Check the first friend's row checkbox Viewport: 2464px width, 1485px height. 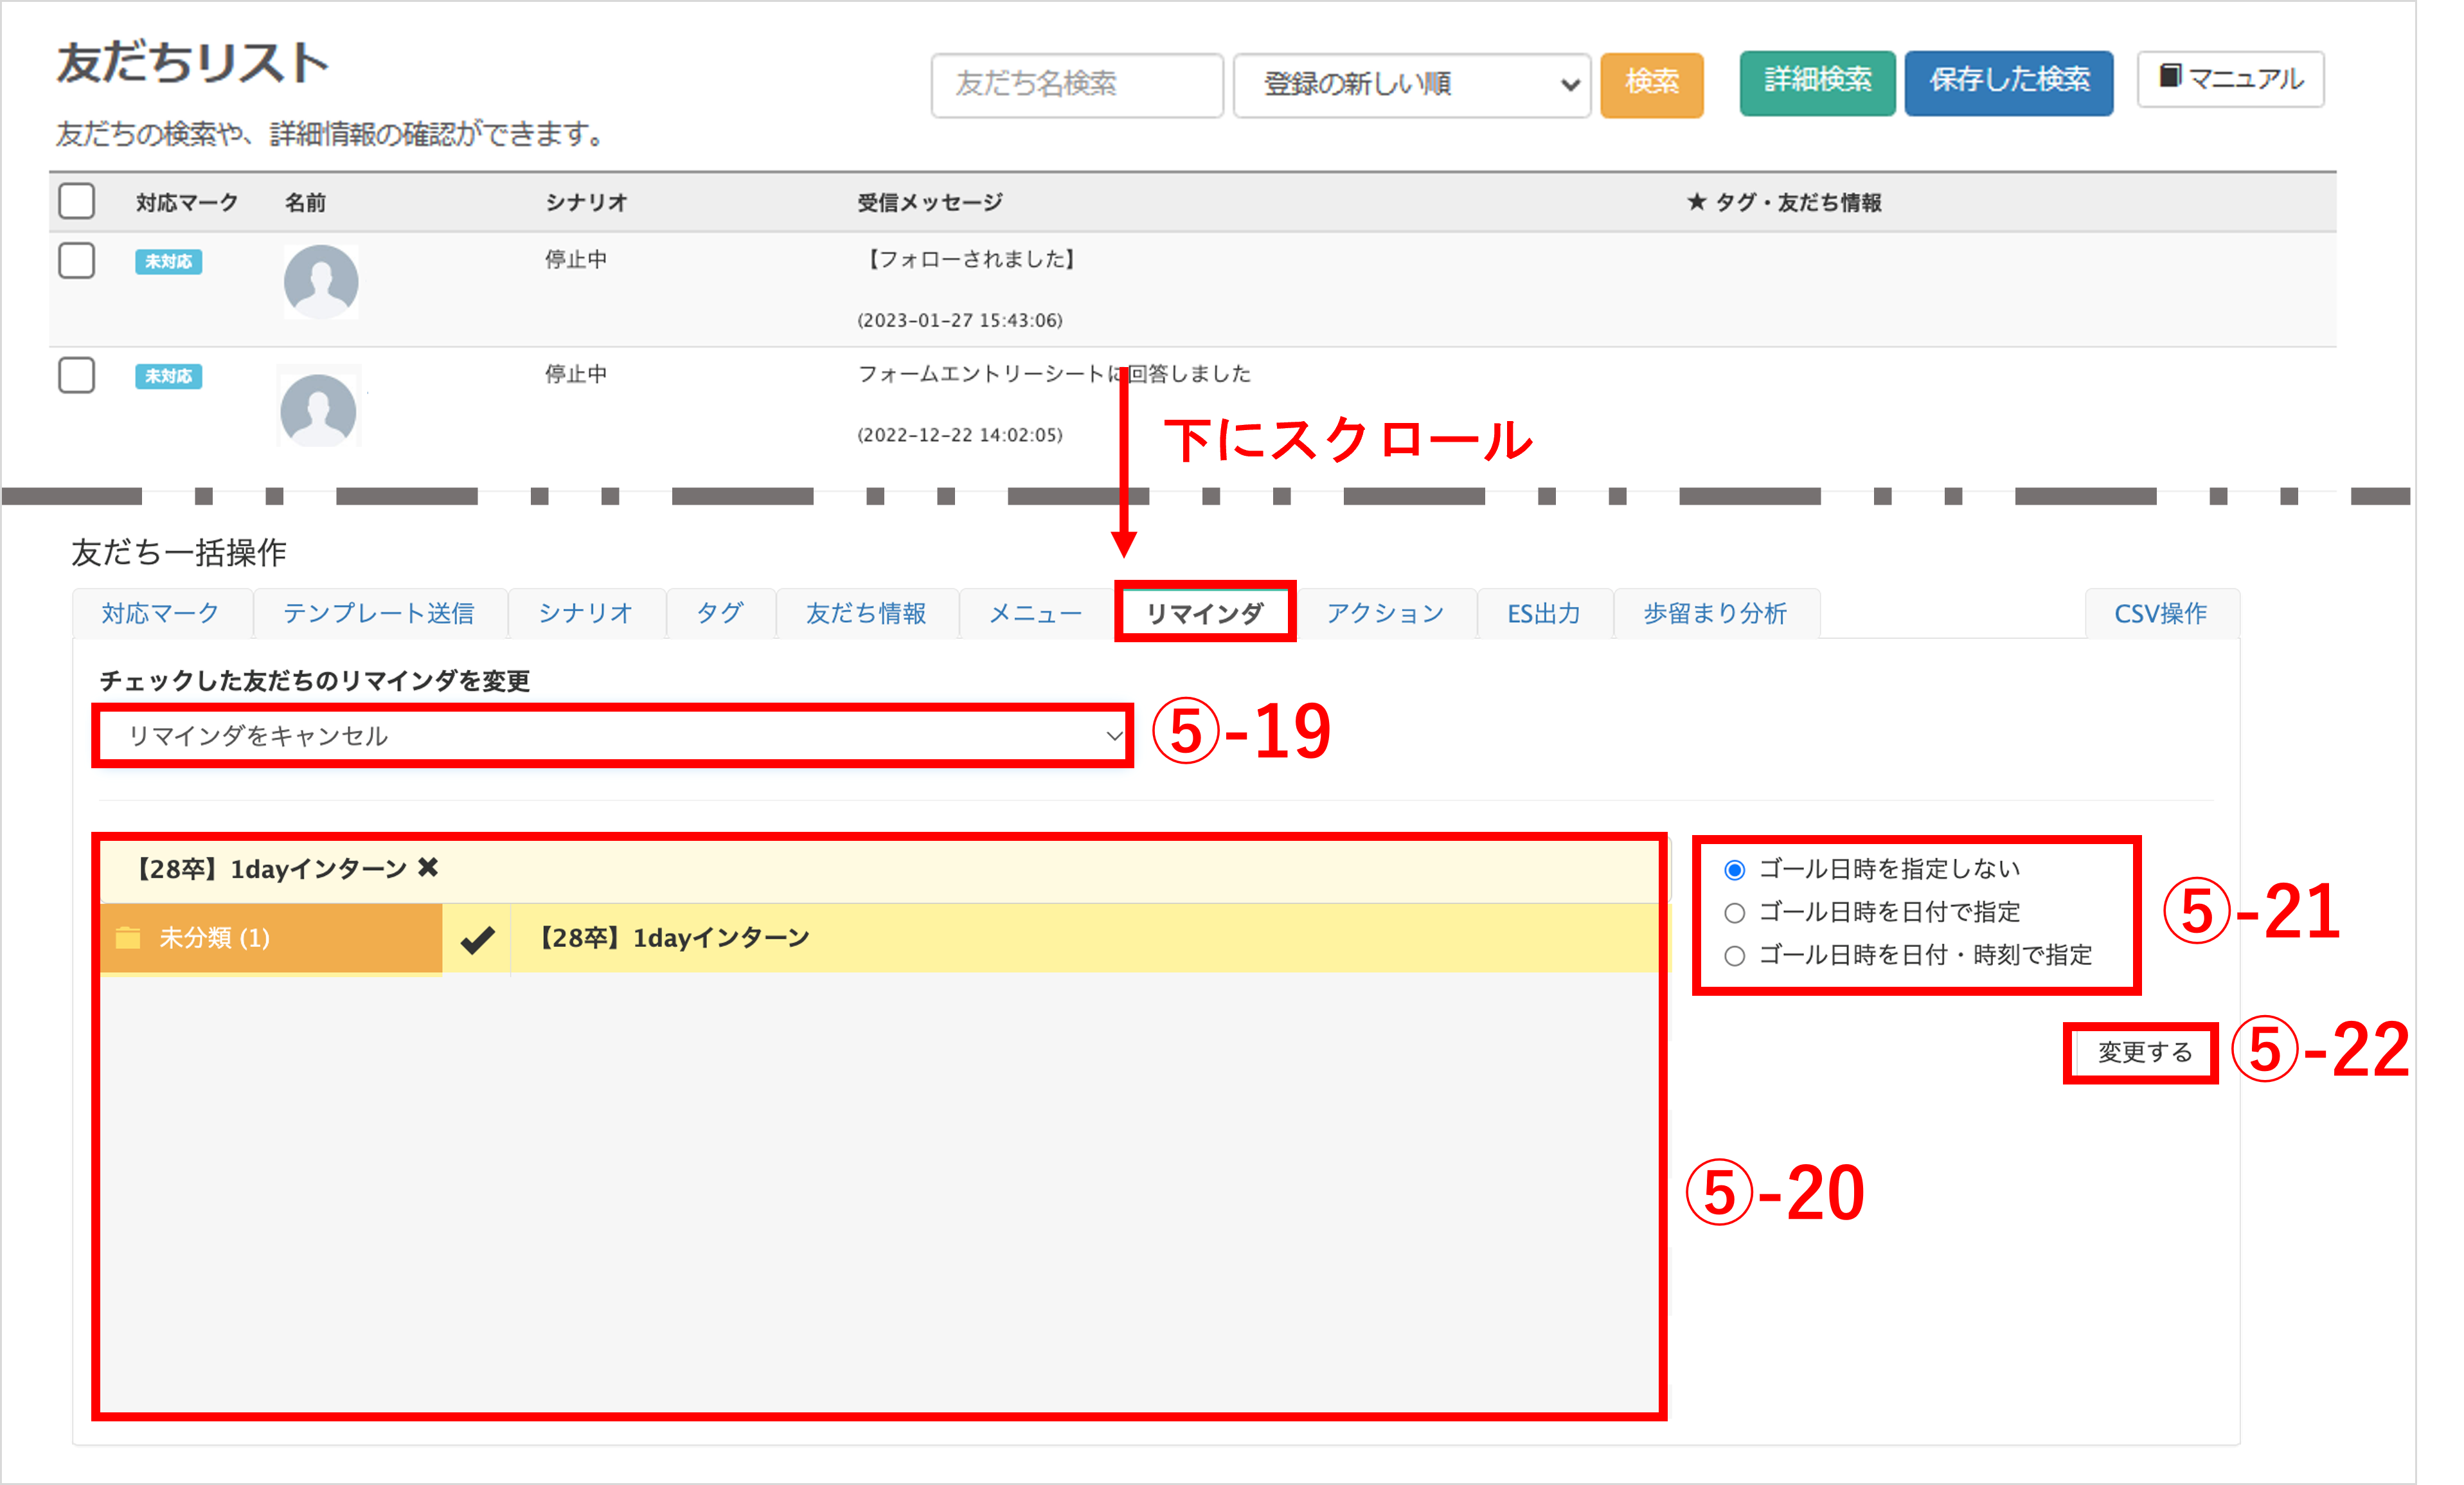77,260
